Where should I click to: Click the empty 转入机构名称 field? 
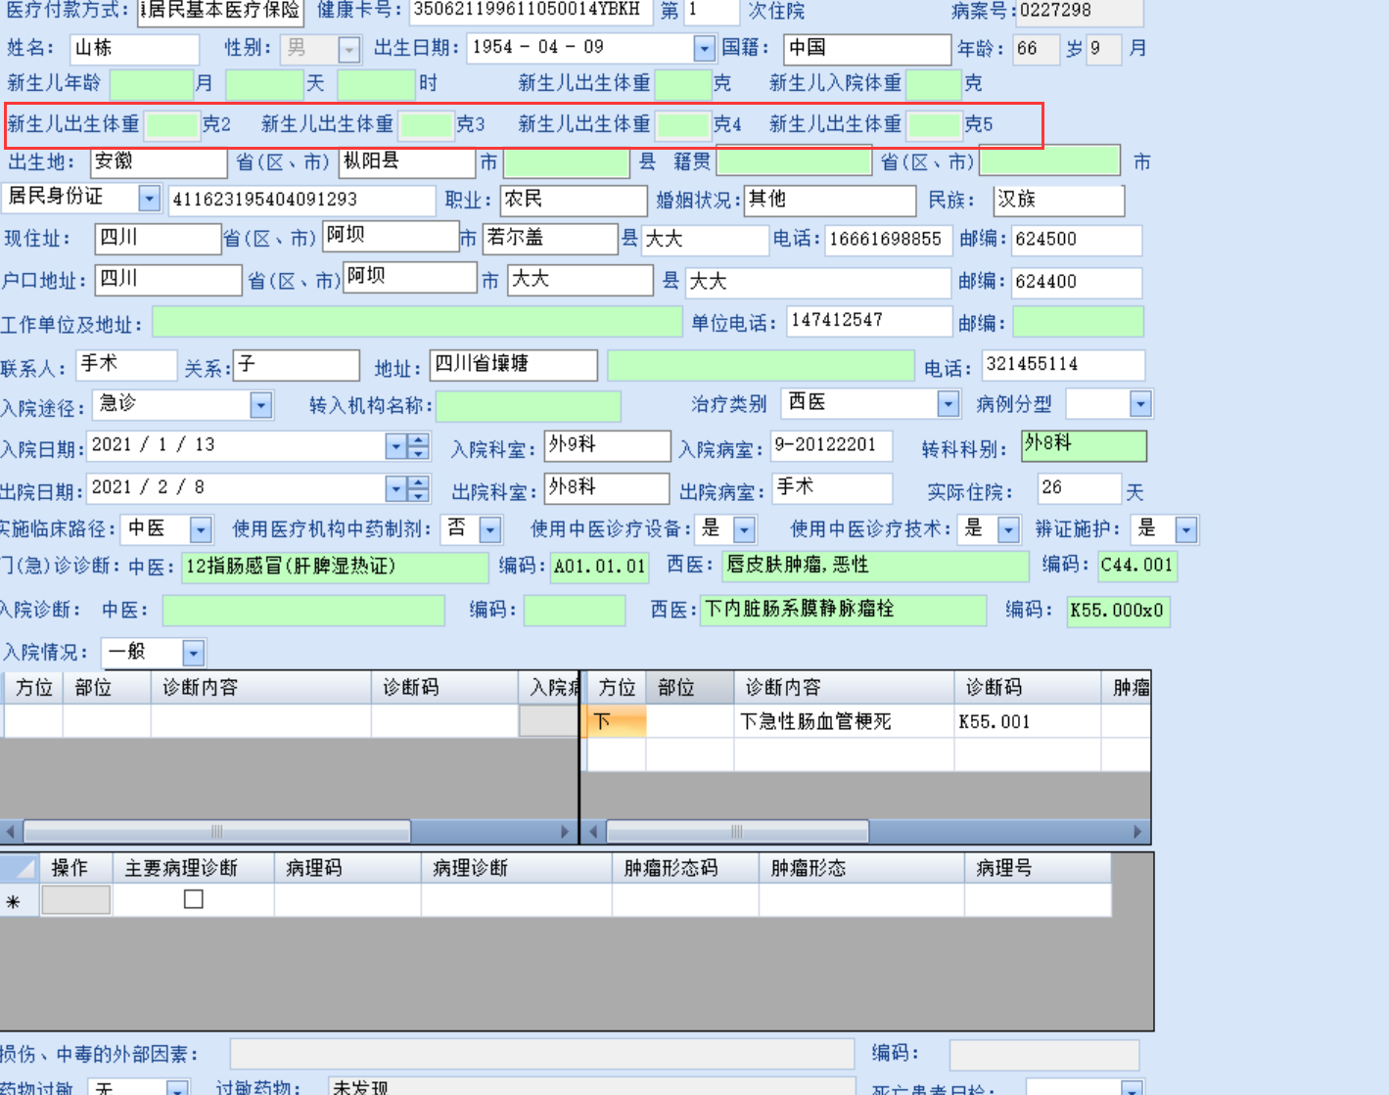(x=529, y=406)
